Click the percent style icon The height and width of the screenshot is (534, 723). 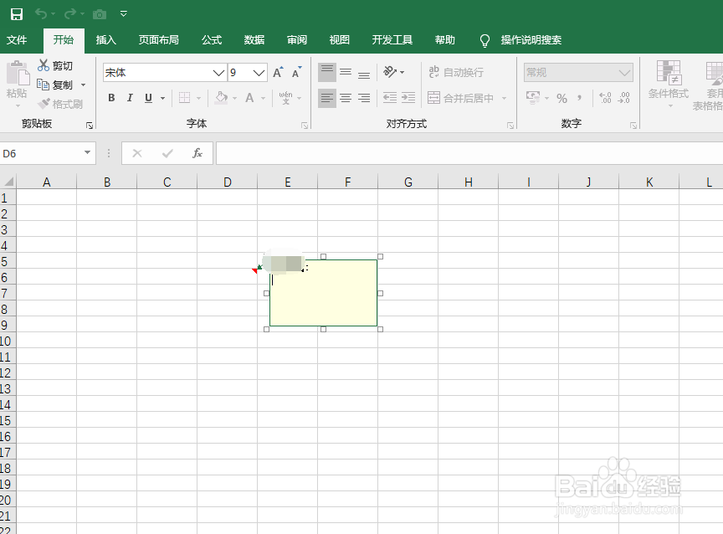pos(561,98)
